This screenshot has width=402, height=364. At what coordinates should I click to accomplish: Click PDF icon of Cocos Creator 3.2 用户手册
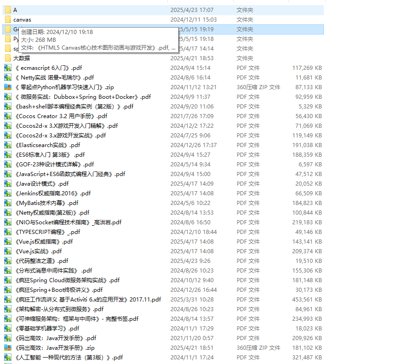tap(8, 116)
